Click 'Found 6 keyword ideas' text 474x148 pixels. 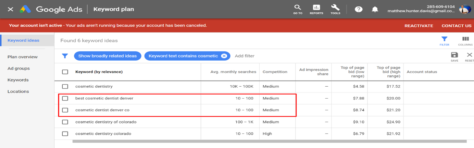coord(89,40)
